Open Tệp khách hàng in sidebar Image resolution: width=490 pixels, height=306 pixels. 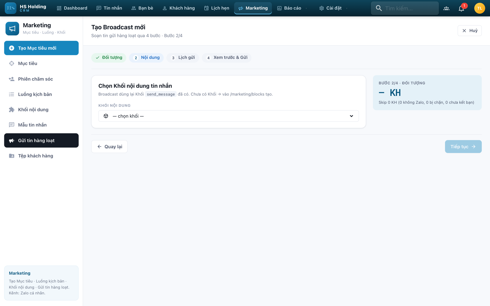tap(41, 156)
